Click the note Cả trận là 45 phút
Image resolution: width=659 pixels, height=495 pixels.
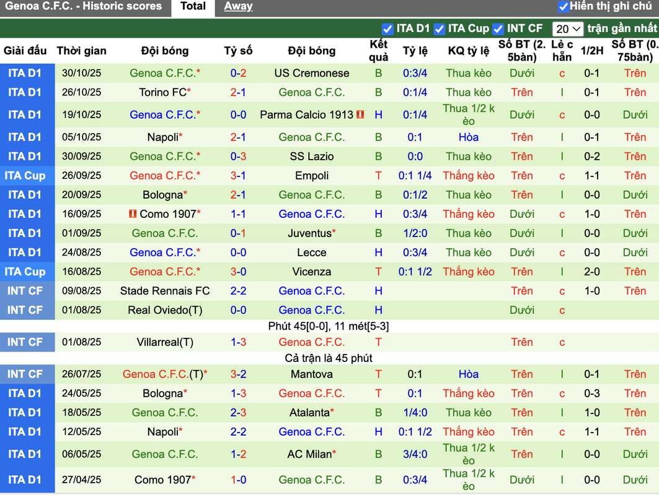click(x=328, y=358)
